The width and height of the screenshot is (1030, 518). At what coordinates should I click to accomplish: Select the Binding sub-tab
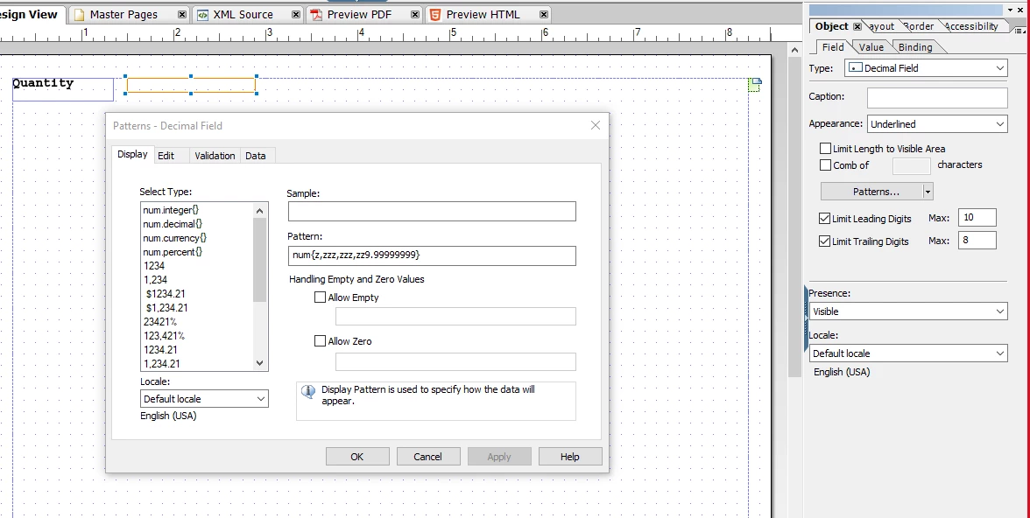(915, 47)
